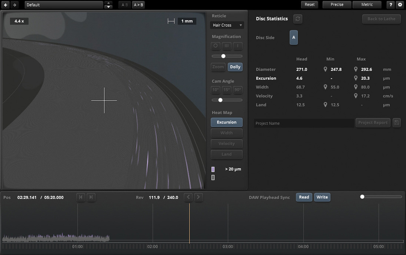Toggle DAW Playhead Sync Read

(x=304, y=197)
